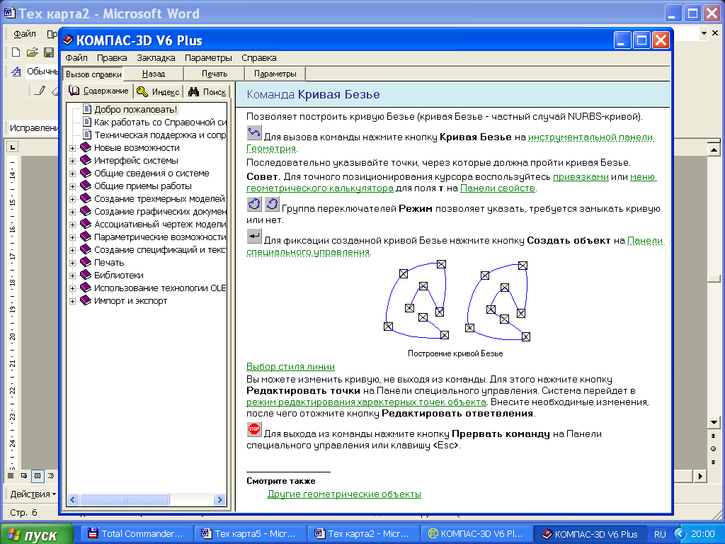The image size is (725, 544).
Task: Open the Файл menu in КОМПАС help
Action: click(76, 58)
